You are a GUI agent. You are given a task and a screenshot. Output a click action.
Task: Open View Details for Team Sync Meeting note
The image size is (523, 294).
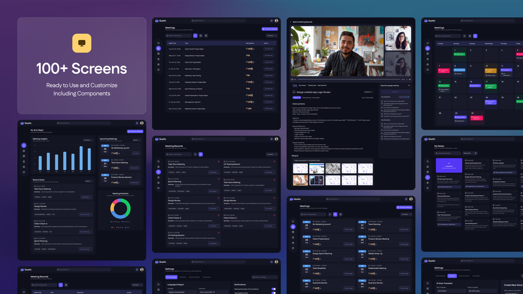[x=86, y=197]
